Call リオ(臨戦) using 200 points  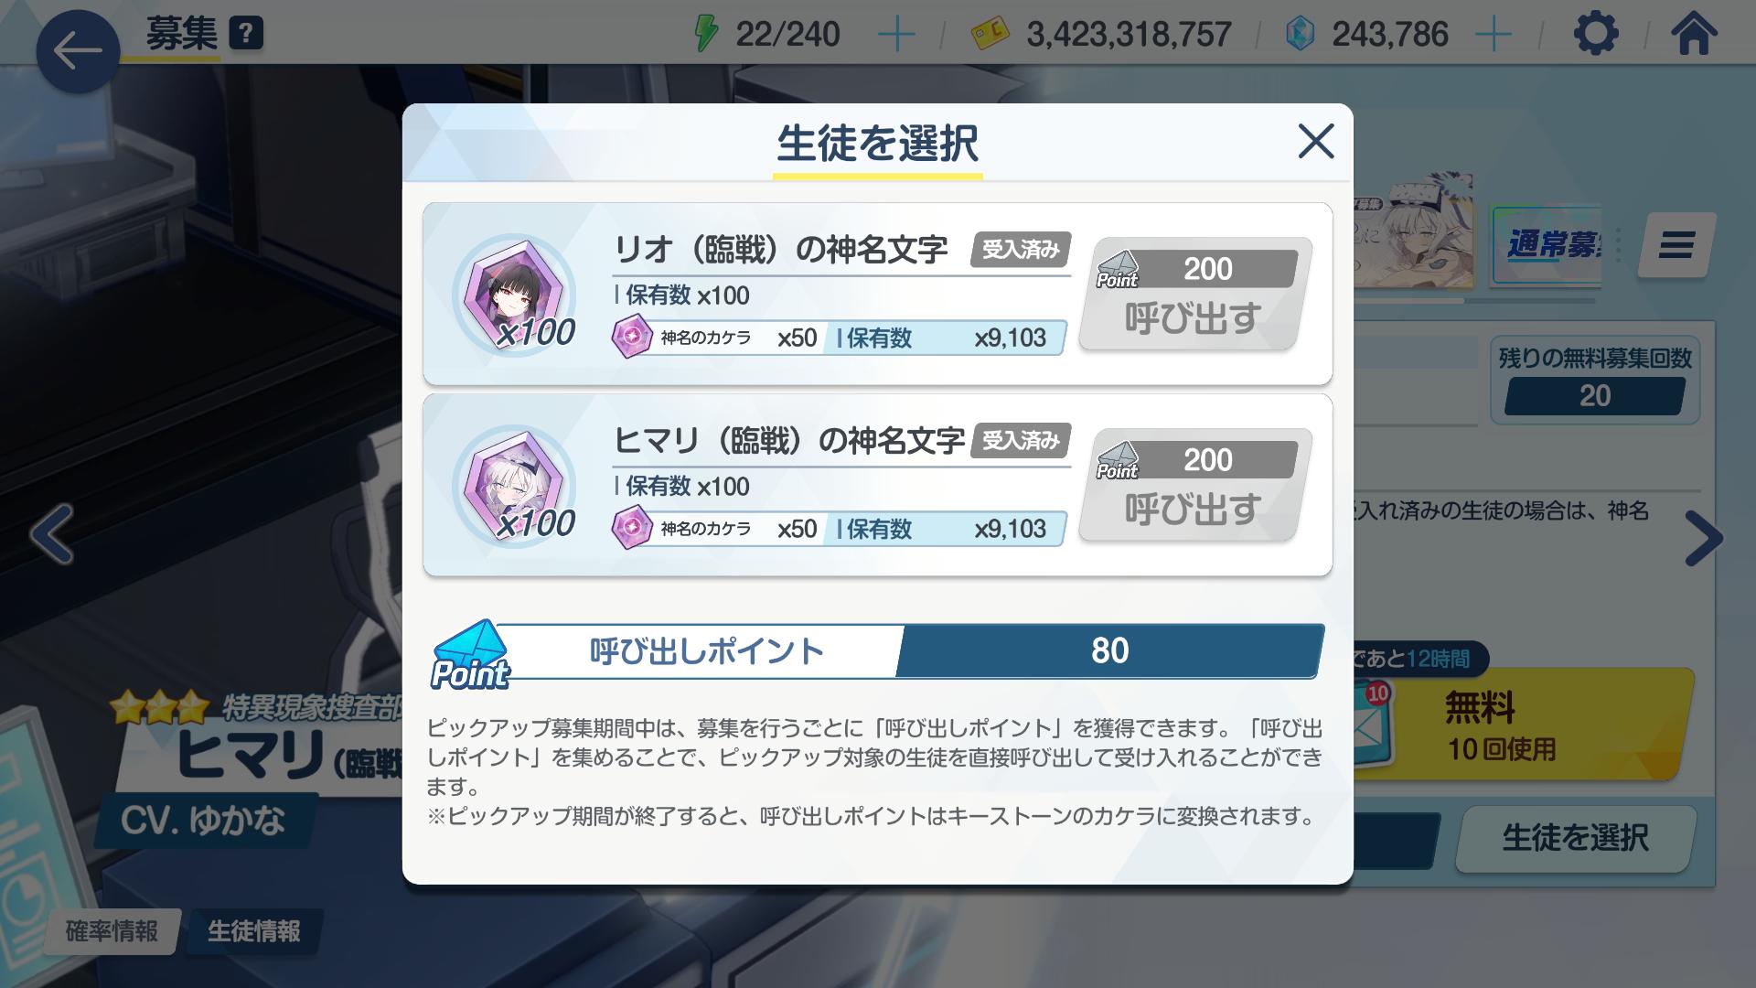1194,295
